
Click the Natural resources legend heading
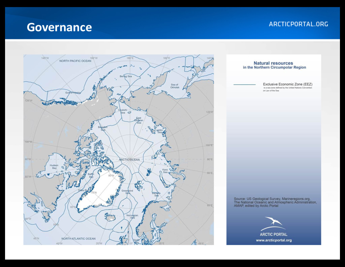274,65
